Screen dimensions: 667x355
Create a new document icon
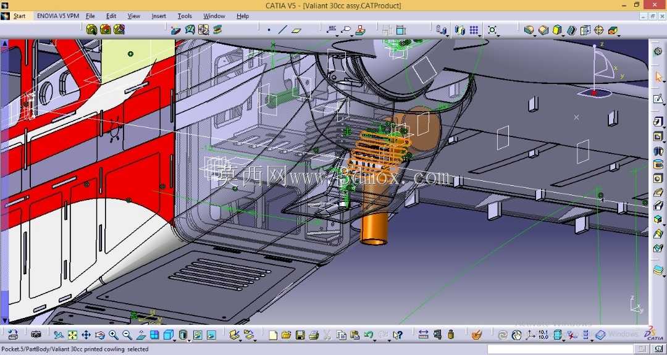[273, 335]
